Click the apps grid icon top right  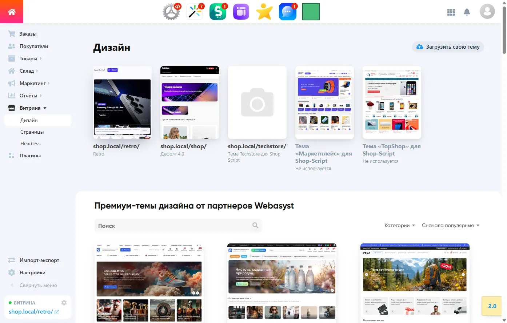click(451, 12)
